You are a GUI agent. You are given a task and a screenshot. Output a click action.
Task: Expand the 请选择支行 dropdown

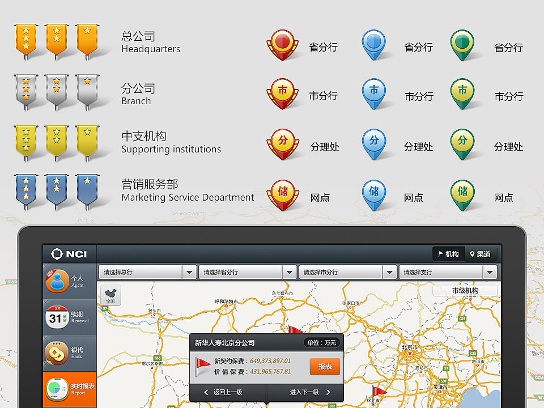coord(448,272)
